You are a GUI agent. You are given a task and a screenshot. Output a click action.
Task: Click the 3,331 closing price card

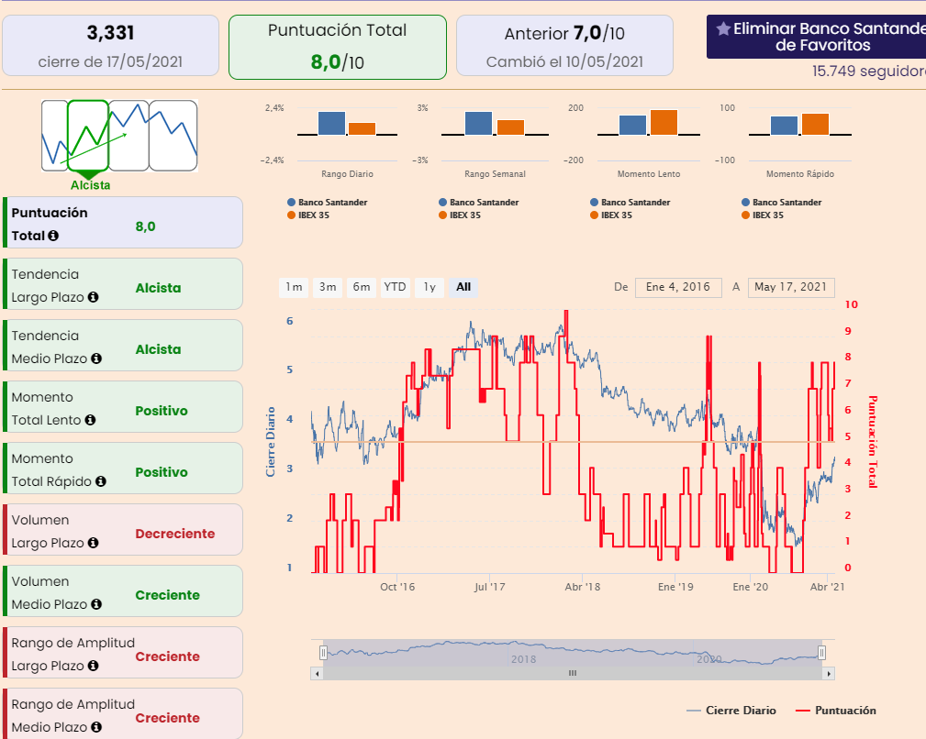[x=110, y=46]
